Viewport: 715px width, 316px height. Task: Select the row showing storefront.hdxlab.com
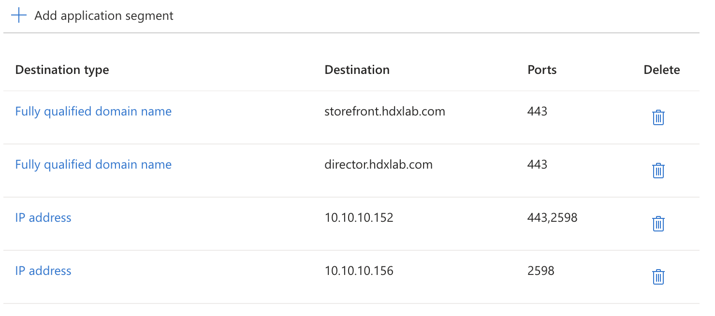pyautogui.click(x=384, y=111)
